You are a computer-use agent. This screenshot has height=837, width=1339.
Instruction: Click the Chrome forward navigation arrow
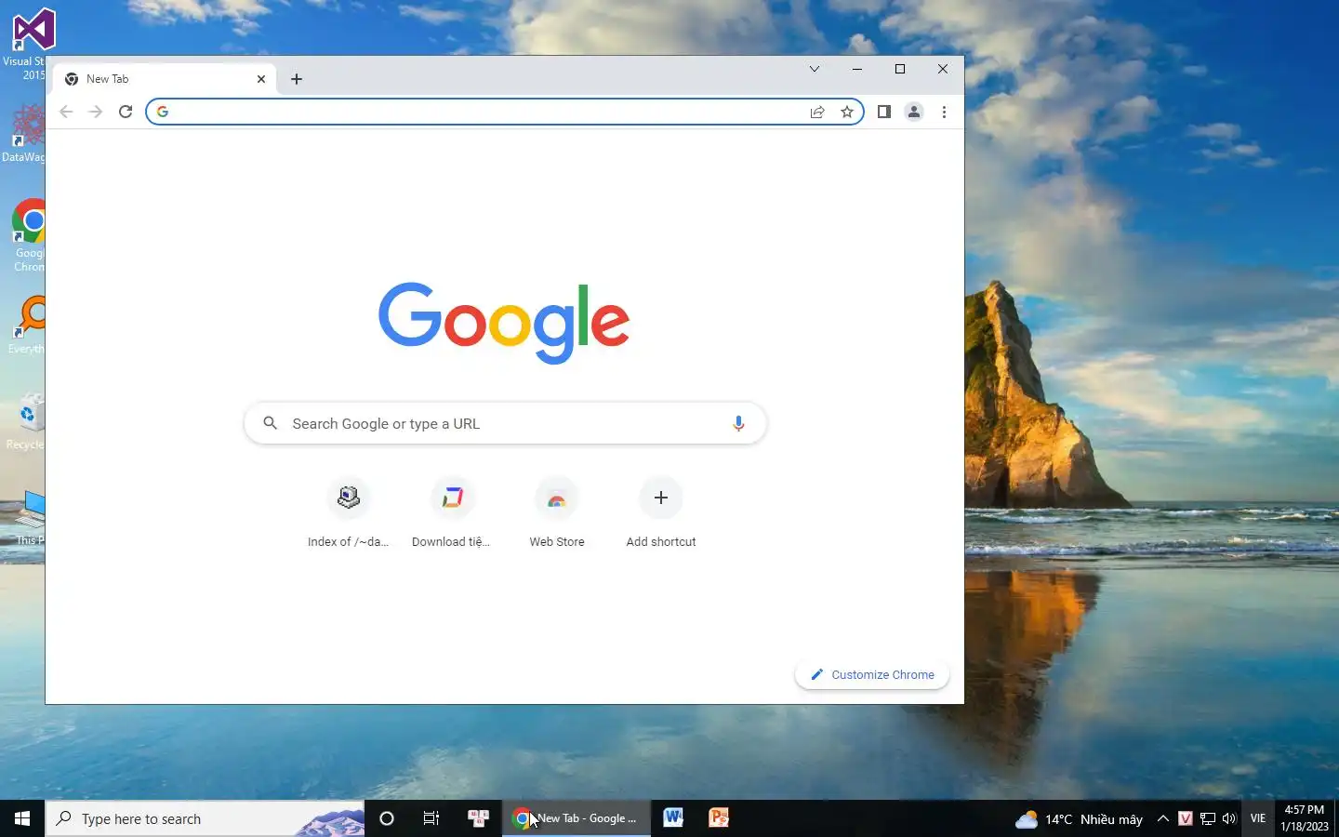pos(95,112)
